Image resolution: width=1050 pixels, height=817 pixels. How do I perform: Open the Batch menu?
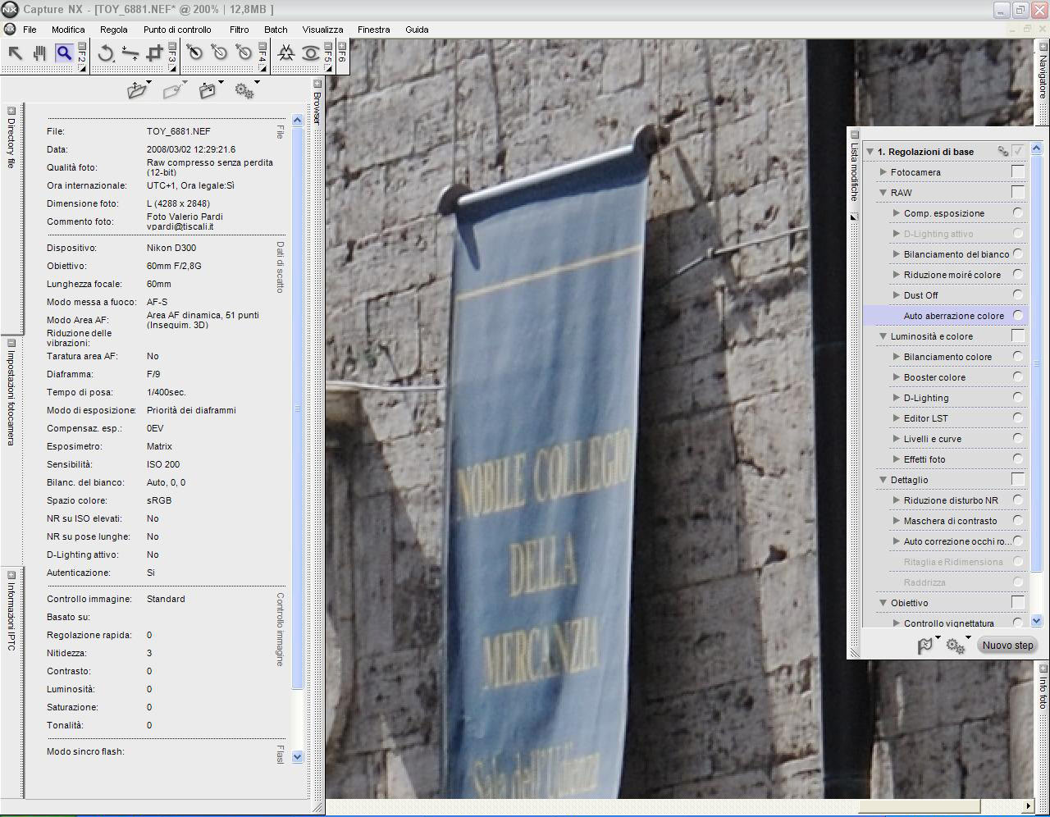[276, 30]
